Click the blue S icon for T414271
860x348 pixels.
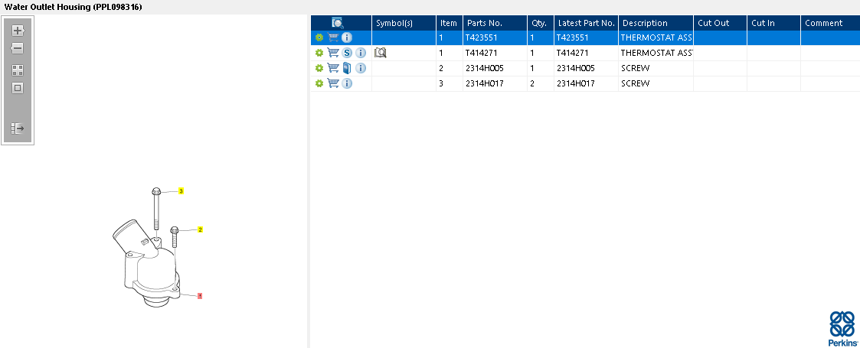coord(347,53)
